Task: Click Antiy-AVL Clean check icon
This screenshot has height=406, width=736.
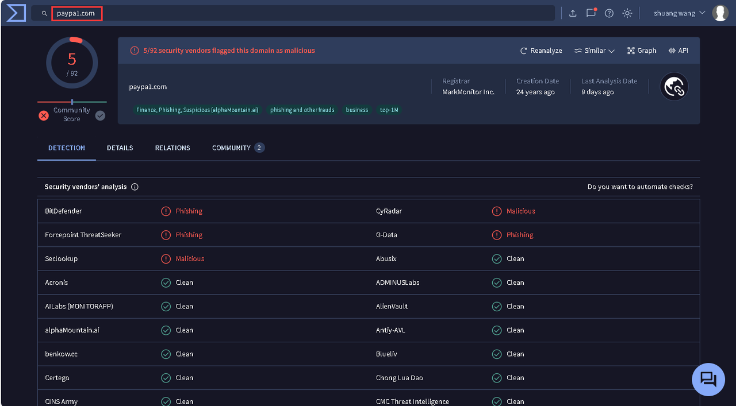Action: pyautogui.click(x=497, y=330)
